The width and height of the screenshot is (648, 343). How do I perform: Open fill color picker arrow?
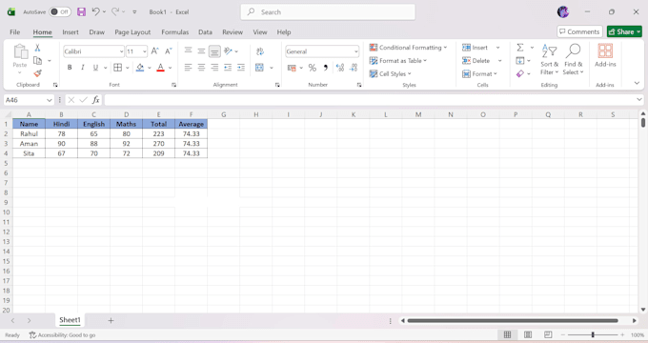pos(150,68)
